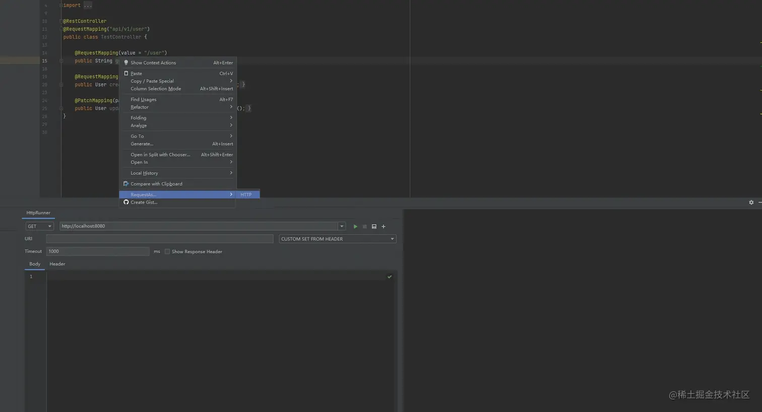Open the Folding submenu
762x412 pixels.
(x=177, y=118)
